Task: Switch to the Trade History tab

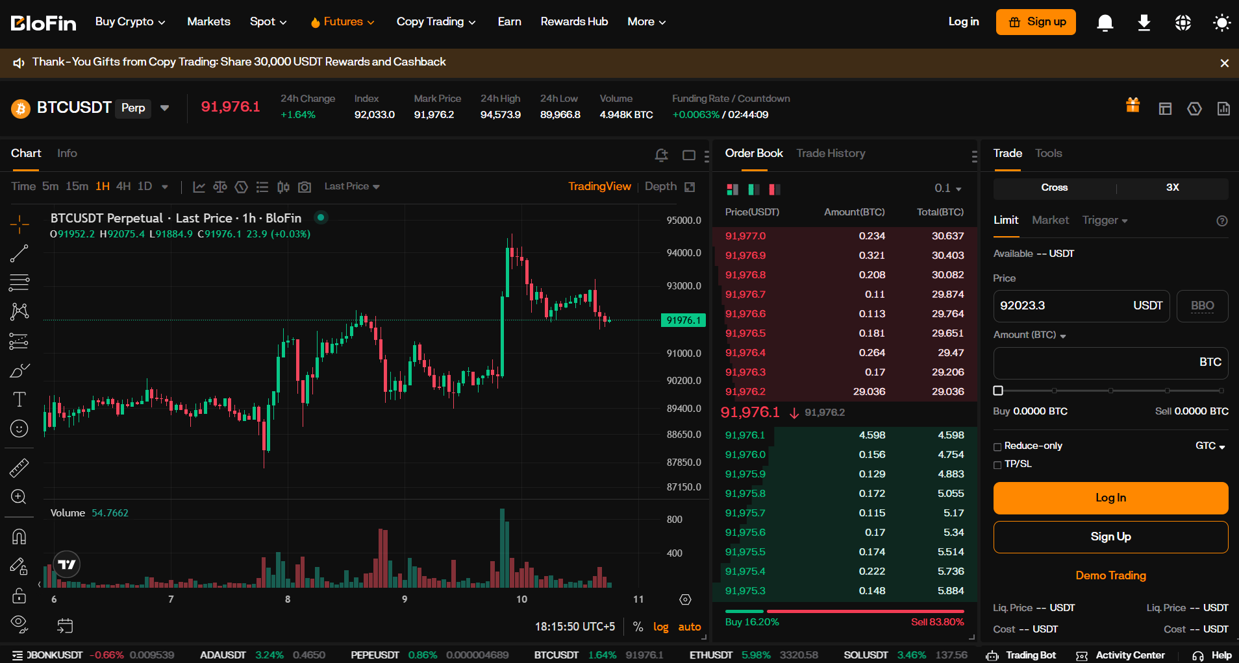Action: click(831, 153)
